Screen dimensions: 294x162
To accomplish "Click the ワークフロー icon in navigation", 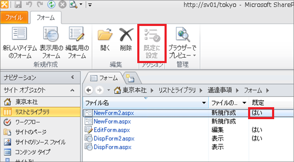I will pyautogui.click(x=7, y=122).
